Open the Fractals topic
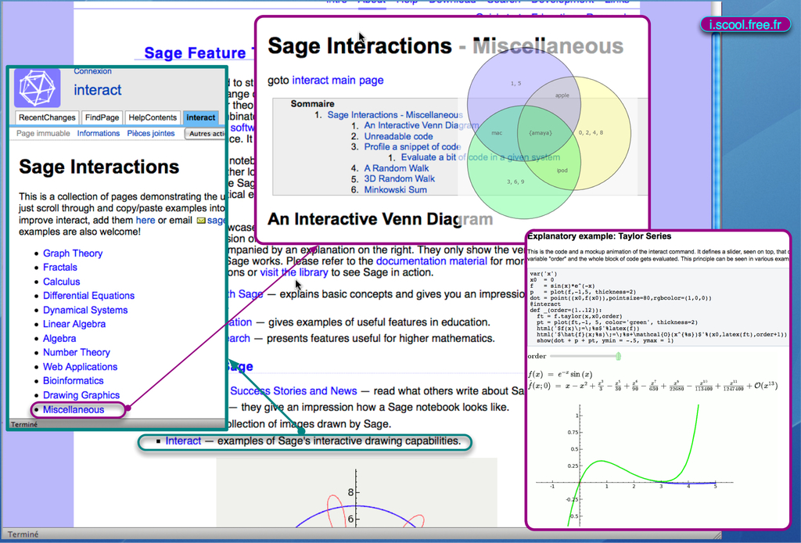This screenshot has height=543, width=801. pos(59,267)
